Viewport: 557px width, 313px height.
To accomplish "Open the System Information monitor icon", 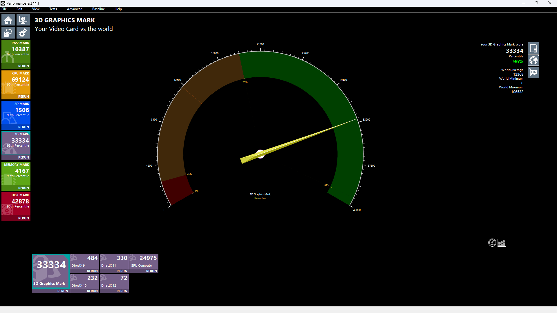I will point(23,20).
